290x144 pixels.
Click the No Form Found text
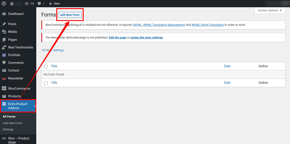coord(54,75)
